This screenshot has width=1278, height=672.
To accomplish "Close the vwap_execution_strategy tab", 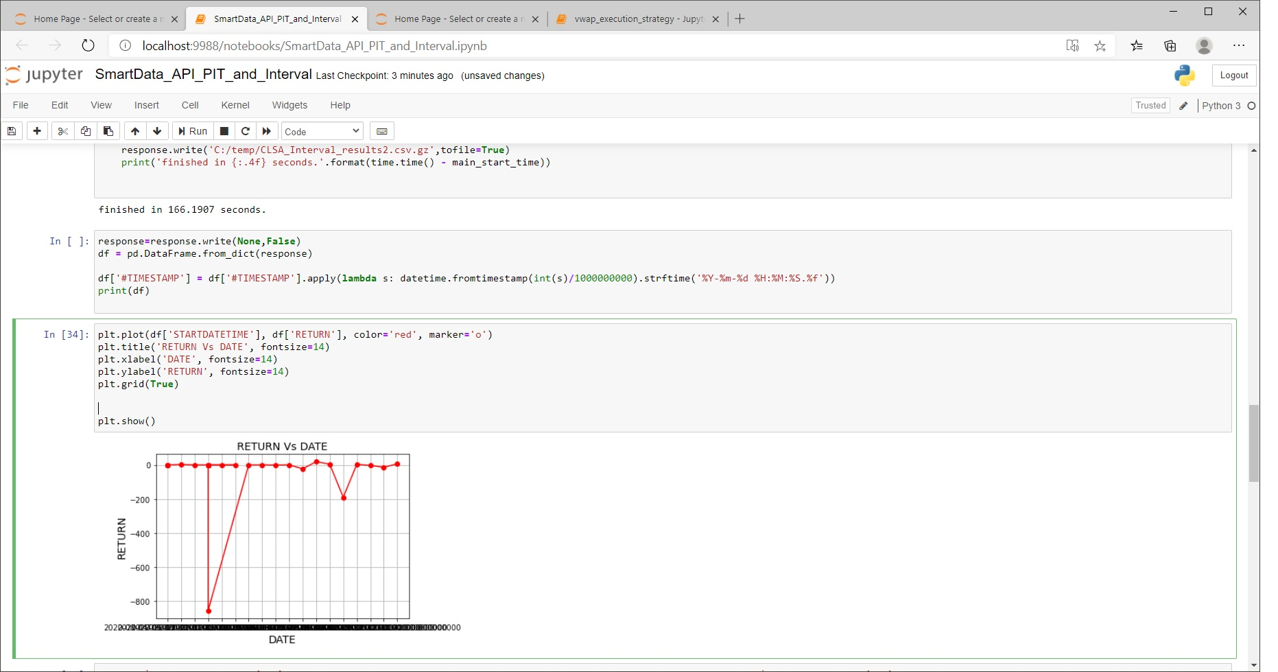I will pos(715,19).
